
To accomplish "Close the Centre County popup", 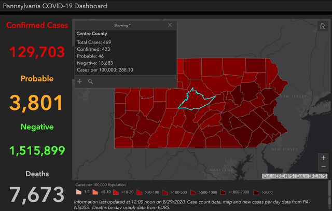I will pyautogui.click(x=170, y=25).
